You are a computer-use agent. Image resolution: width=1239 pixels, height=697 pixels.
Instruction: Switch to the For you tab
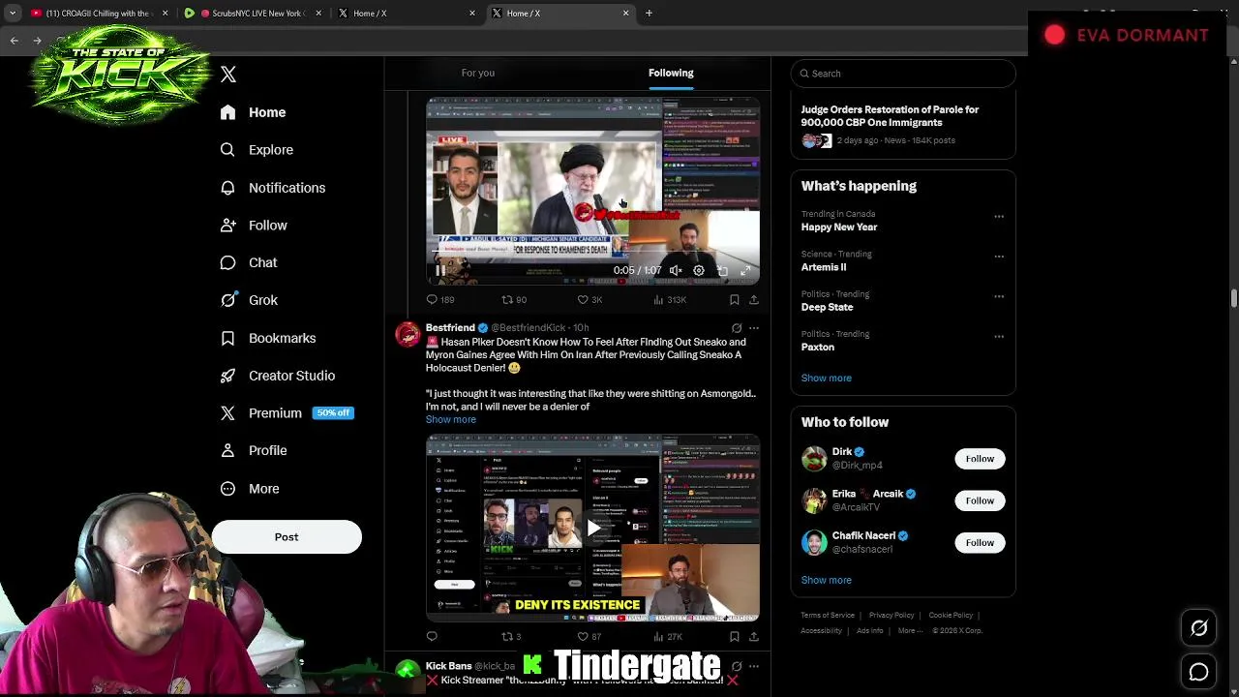[477, 73]
